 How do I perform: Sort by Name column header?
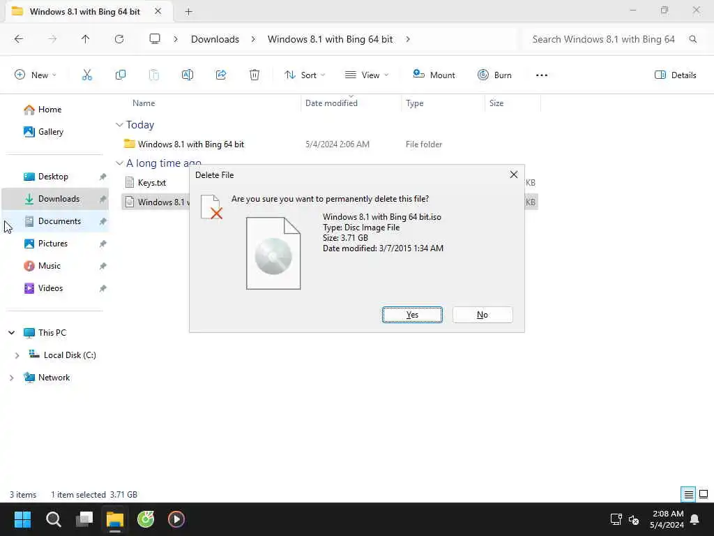[x=144, y=103]
